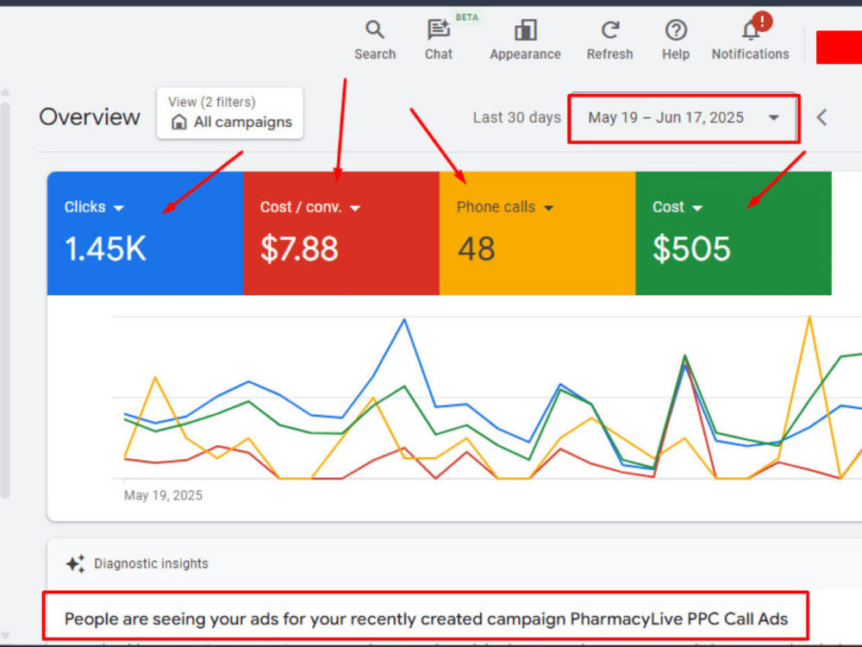Viewport: 862px width, 647px height.
Task: Open the All campaigns view filter
Action: pyautogui.click(x=230, y=113)
